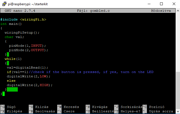This screenshot has height=114, width=180.
Task: Click the ^R Beolvasás read file shortcut
Action: [x=42, y=111]
